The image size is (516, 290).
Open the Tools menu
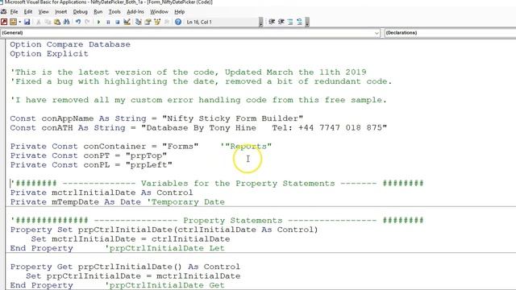(114, 11)
